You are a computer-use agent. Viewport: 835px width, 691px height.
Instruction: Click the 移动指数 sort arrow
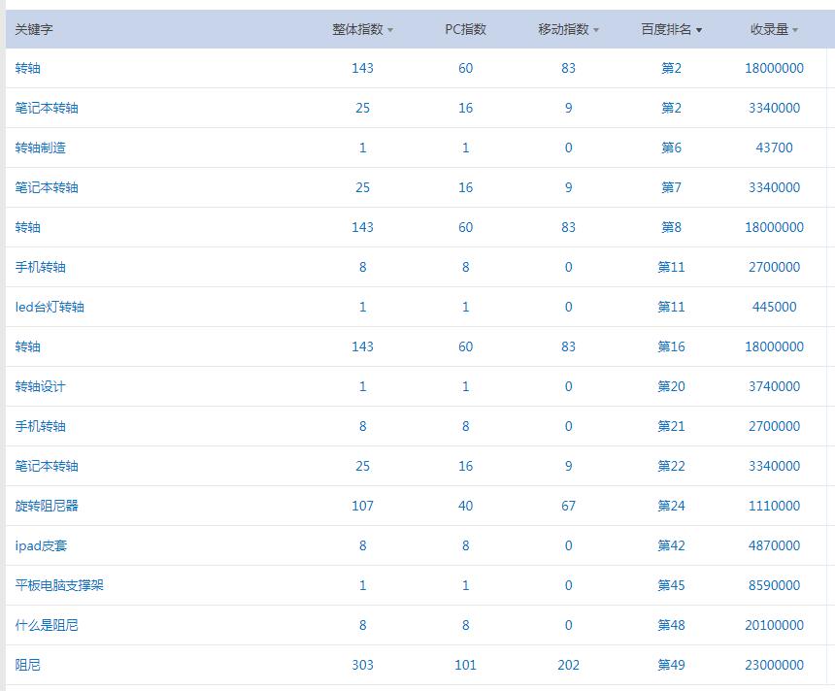[x=596, y=30]
